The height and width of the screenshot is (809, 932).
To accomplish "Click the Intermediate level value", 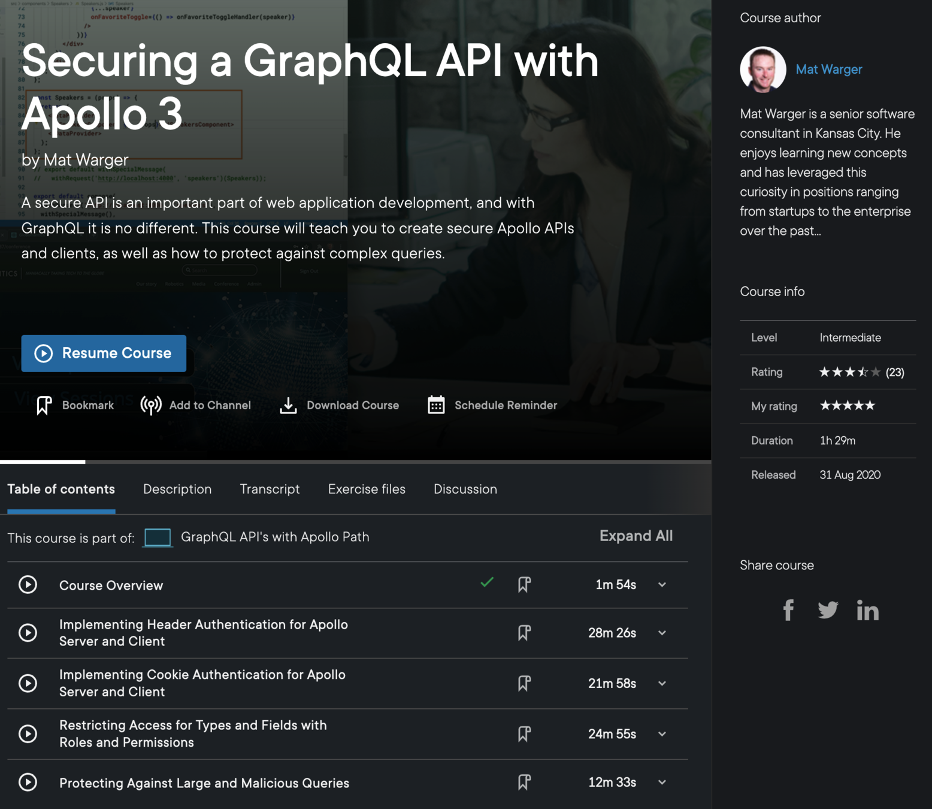I will 850,337.
